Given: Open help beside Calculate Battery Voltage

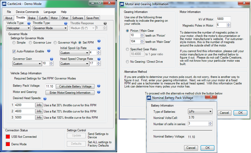Looking at the screenshot, I should click(99, 86).
